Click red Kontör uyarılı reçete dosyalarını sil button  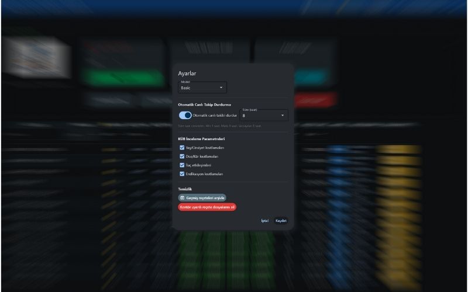207,207
